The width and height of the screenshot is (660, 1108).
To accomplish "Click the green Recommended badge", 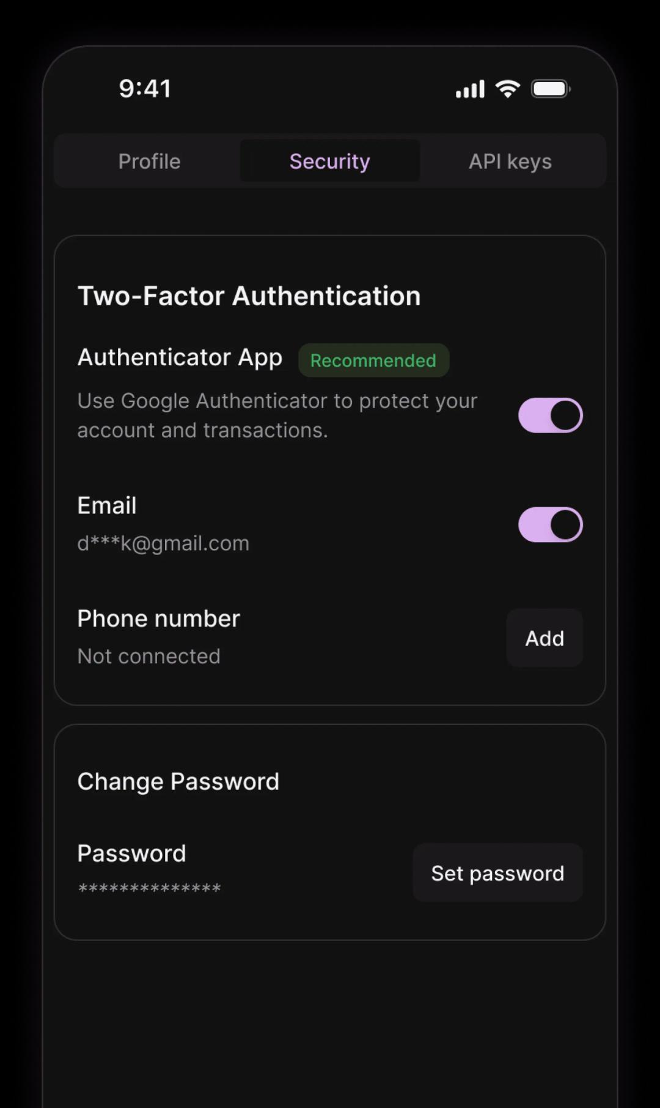I will point(373,360).
